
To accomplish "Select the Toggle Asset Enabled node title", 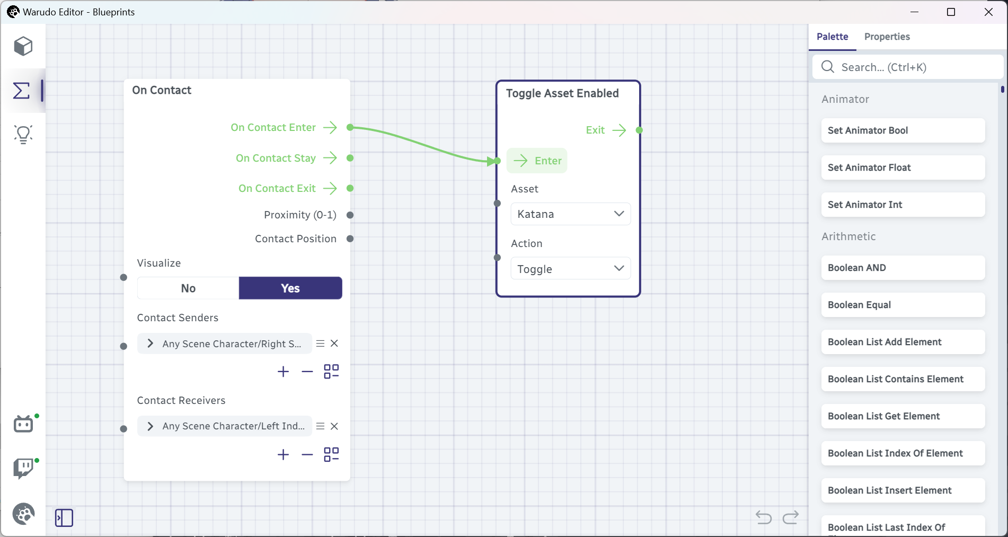I will [562, 93].
